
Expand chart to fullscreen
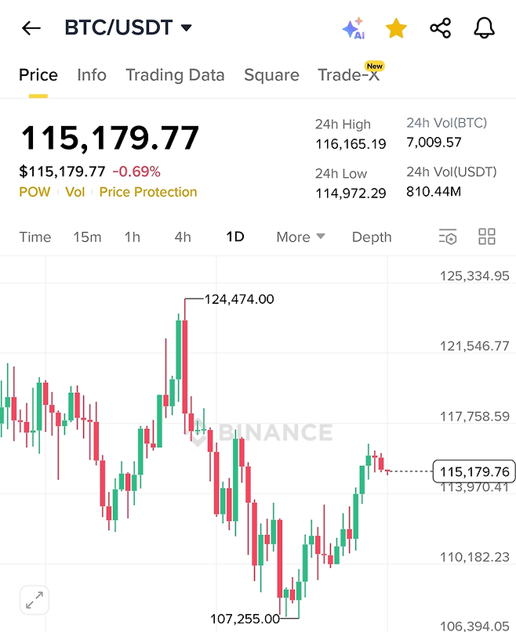tap(34, 601)
